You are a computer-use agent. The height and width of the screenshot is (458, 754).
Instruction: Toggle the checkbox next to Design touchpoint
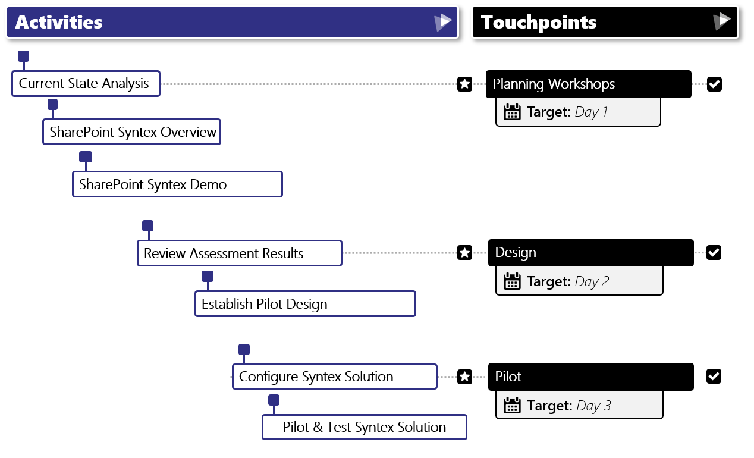tap(714, 253)
